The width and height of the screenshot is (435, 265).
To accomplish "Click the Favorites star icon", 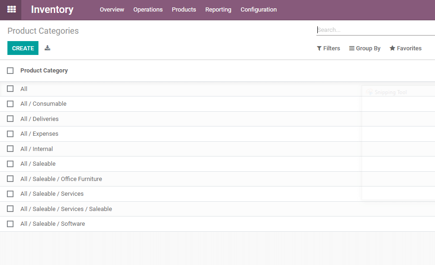I will (392, 48).
